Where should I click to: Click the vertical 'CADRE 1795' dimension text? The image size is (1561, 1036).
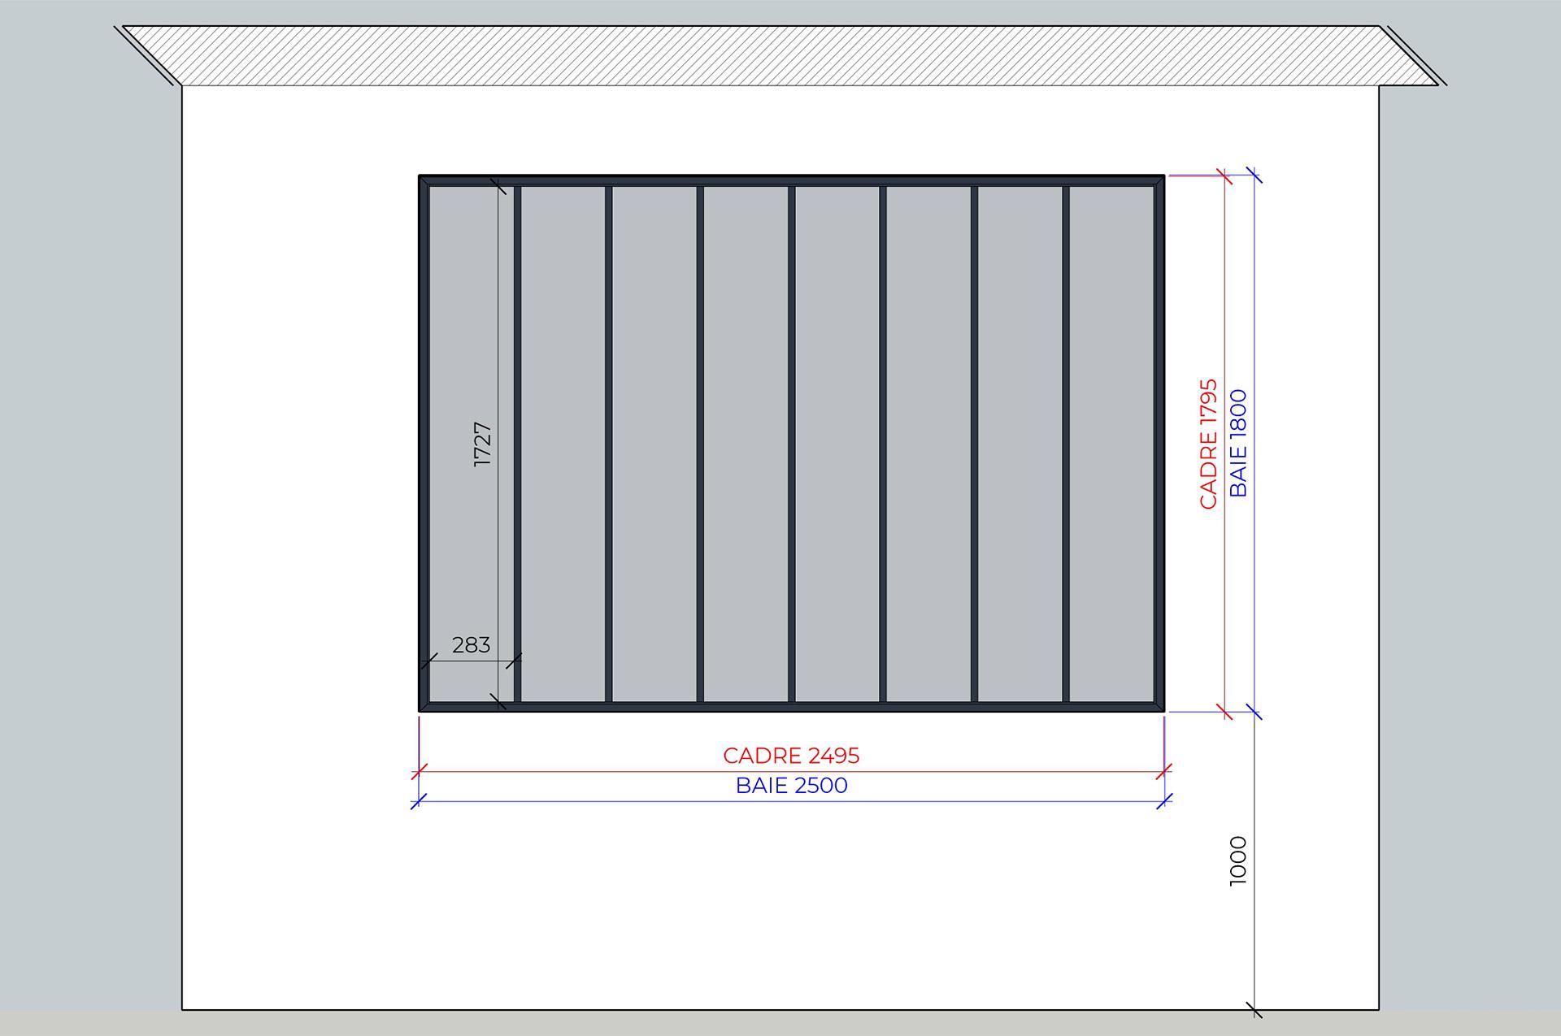click(1208, 444)
